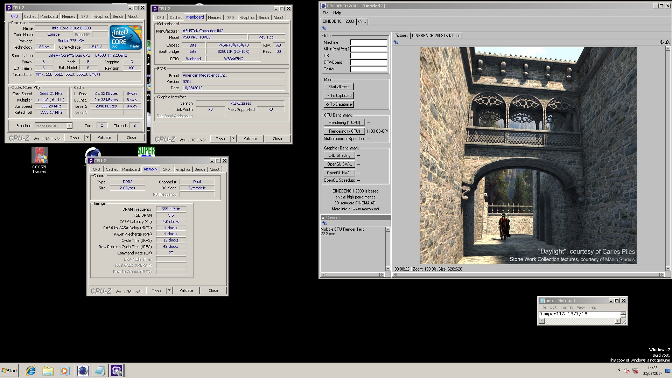The image size is (672, 378).
Task: Open File menu in CINEBENCH
Action: [x=325, y=13]
